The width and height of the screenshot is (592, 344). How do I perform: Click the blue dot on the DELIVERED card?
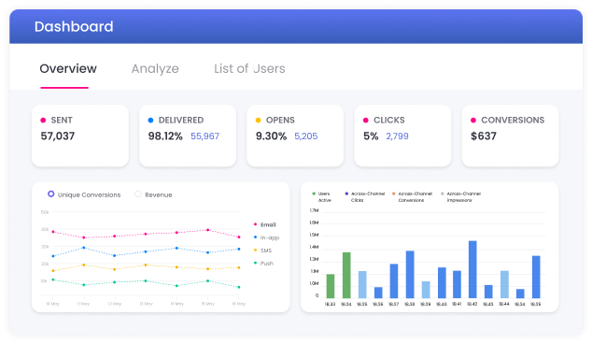(150, 121)
